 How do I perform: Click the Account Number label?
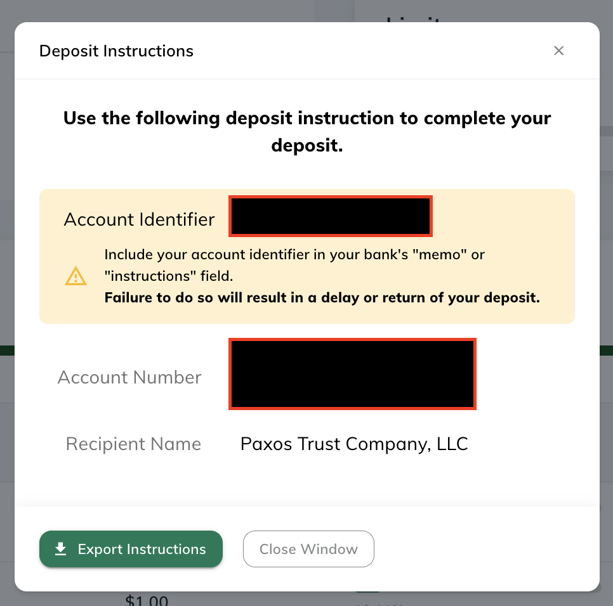point(129,377)
